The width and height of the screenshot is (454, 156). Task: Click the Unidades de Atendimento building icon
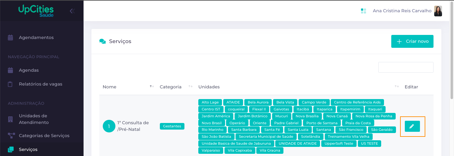(x=10, y=119)
